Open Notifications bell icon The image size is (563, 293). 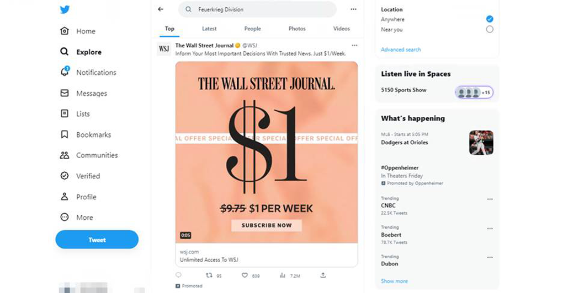tap(65, 72)
